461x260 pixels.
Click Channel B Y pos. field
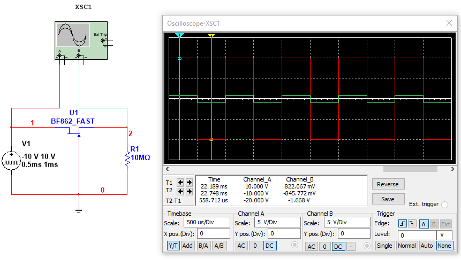tap(354, 234)
